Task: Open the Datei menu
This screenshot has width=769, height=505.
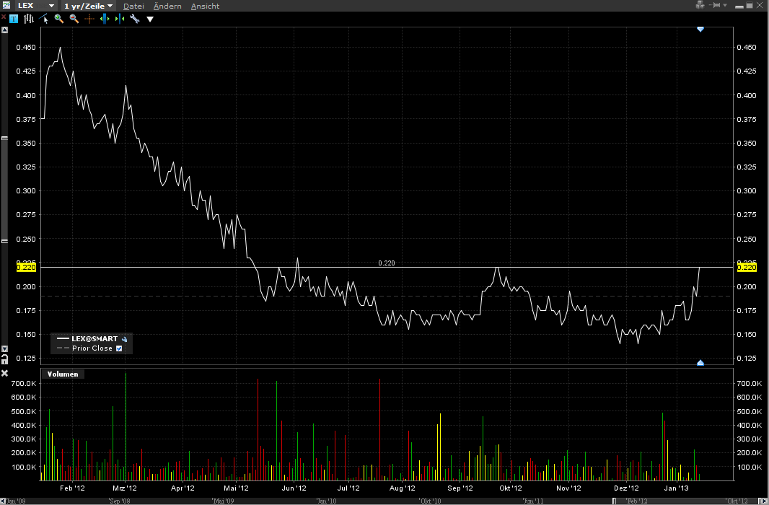Action: tap(133, 5)
